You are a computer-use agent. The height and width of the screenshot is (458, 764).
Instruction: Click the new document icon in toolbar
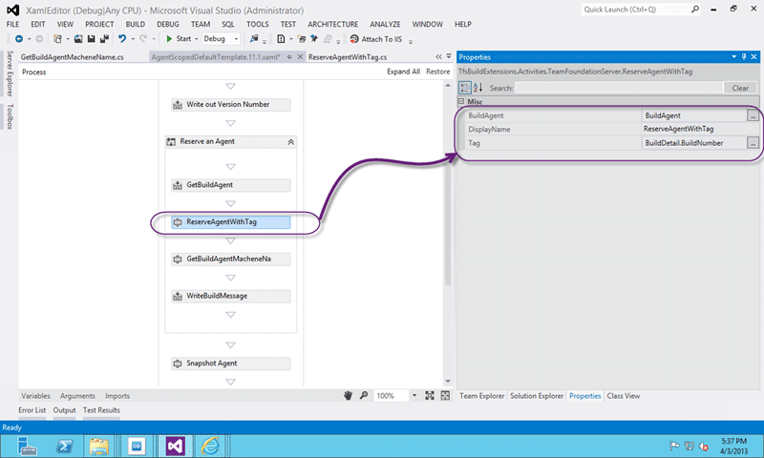pyautogui.click(x=281, y=39)
